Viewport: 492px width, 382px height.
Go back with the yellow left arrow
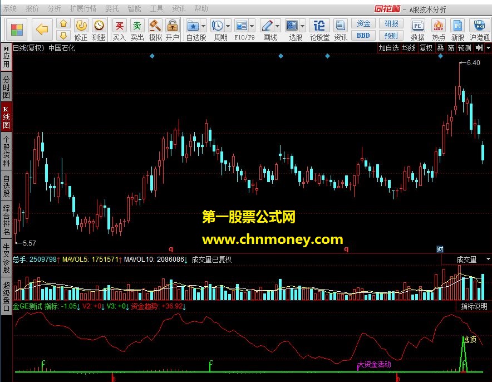coord(42,30)
